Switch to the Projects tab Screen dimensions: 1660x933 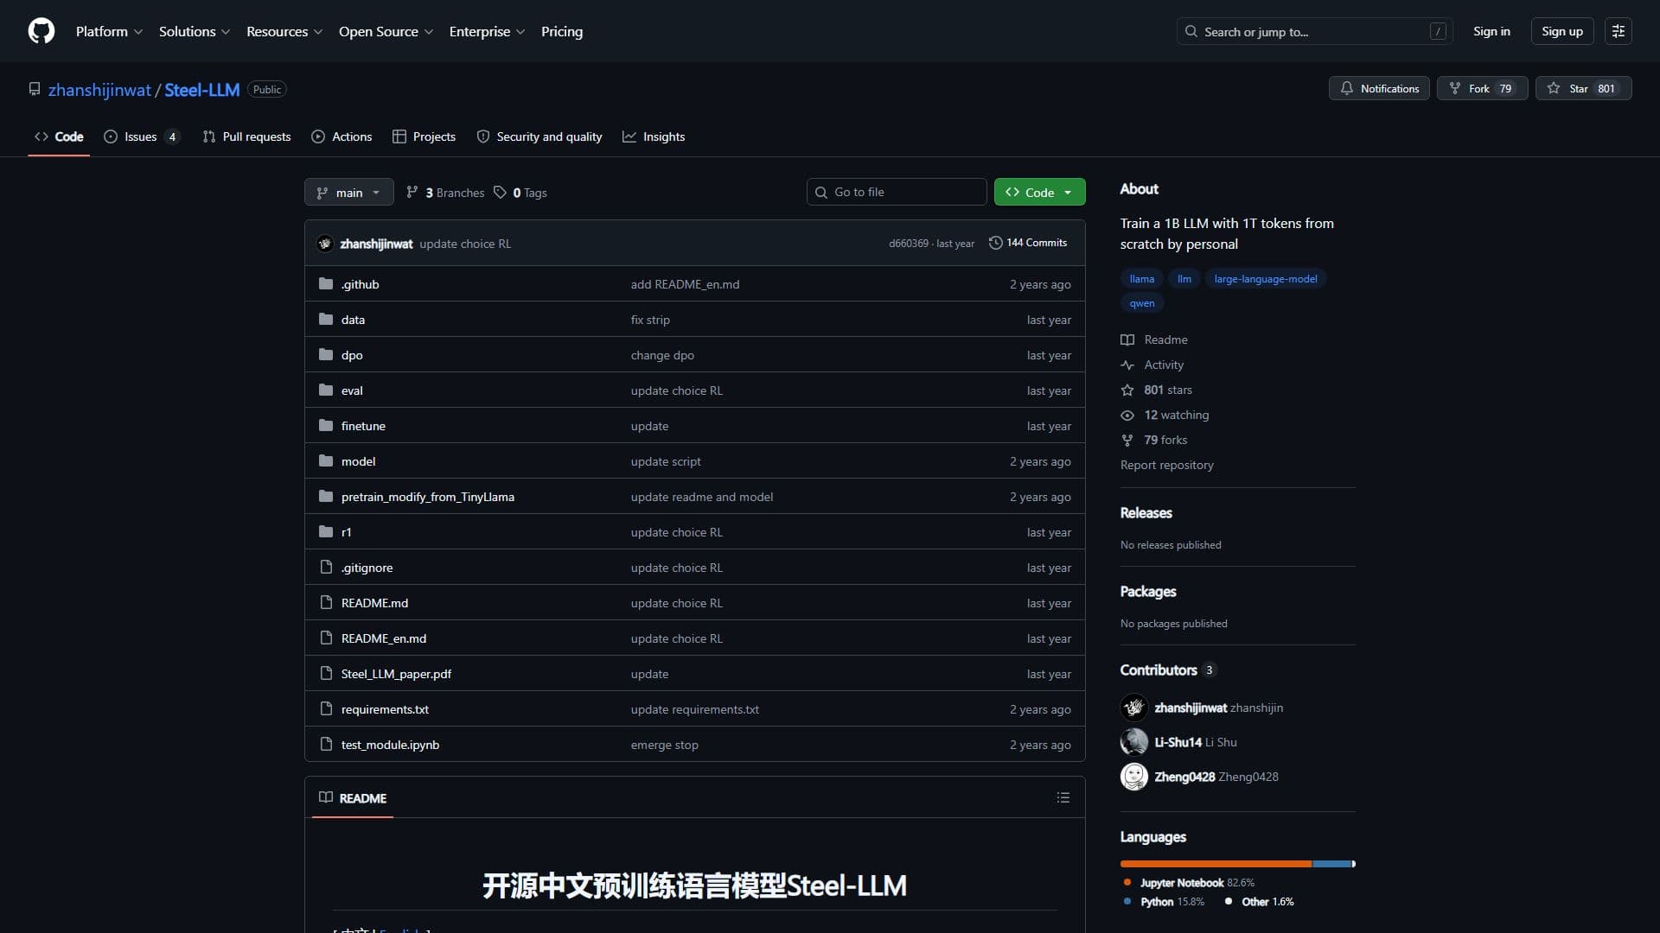425,136
